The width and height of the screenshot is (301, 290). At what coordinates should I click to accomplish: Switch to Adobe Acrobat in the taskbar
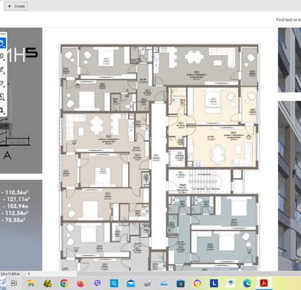coord(263,283)
